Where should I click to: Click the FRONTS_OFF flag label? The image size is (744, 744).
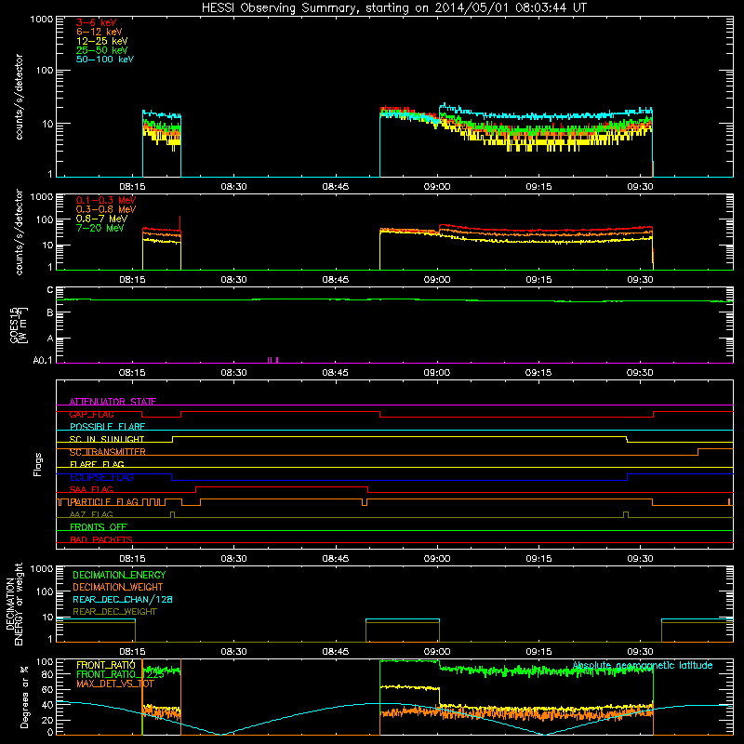pos(99,526)
